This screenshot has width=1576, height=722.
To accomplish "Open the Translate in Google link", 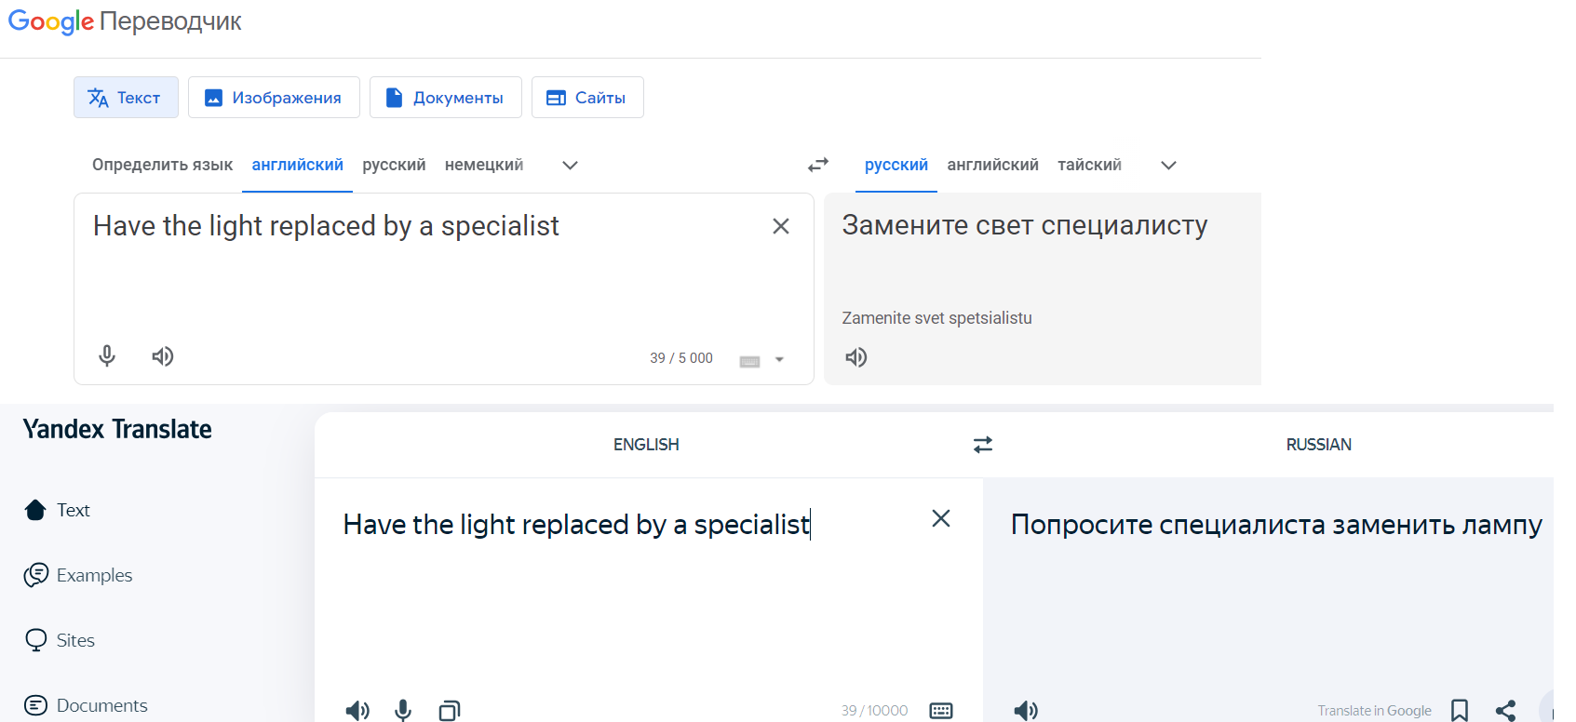I will pyautogui.click(x=1374, y=711).
